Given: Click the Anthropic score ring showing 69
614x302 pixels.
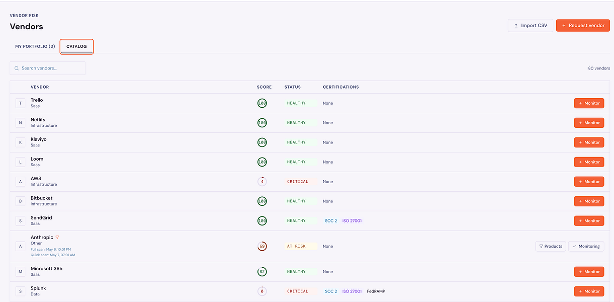Looking at the screenshot, I should [262, 247].
